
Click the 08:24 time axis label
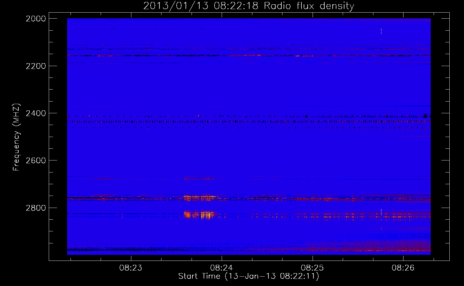(x=222, y=268)
